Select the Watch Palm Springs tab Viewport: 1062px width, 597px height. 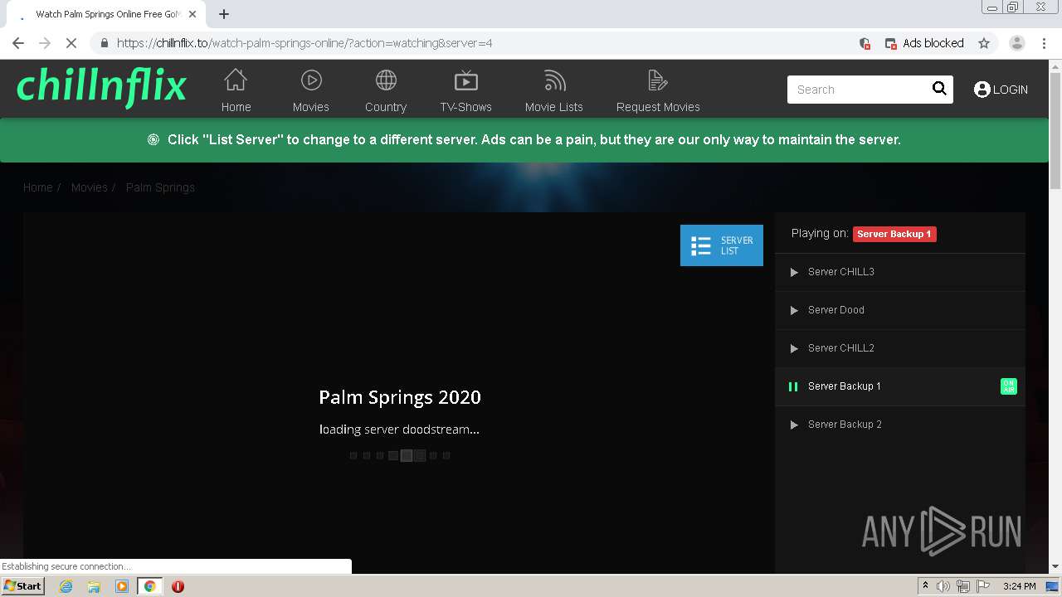point(106,14)
